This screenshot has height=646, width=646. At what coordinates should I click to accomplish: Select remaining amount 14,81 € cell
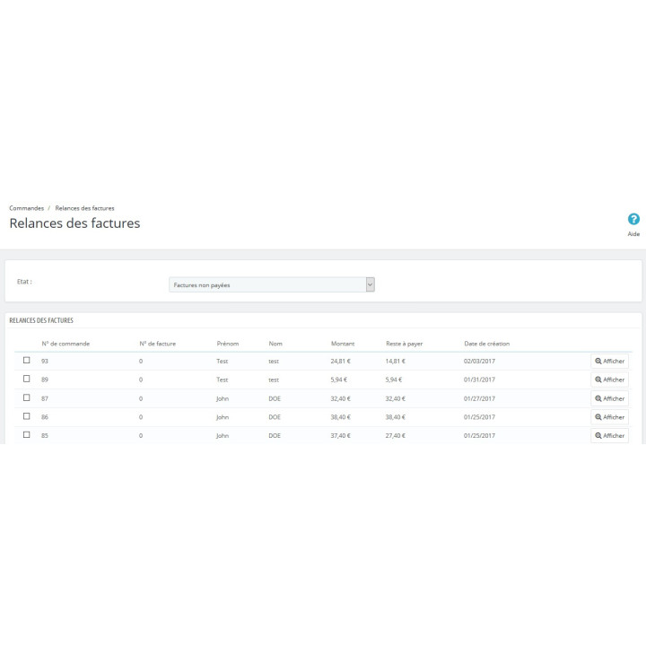tap(395, 362)
